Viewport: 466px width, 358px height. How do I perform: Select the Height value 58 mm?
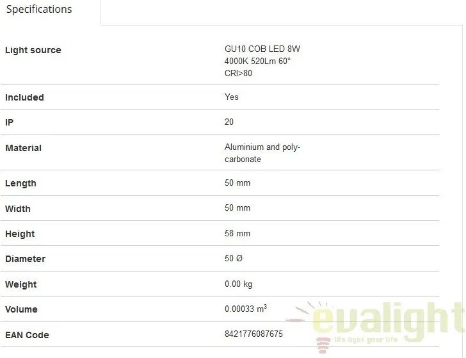coord(237,233)
